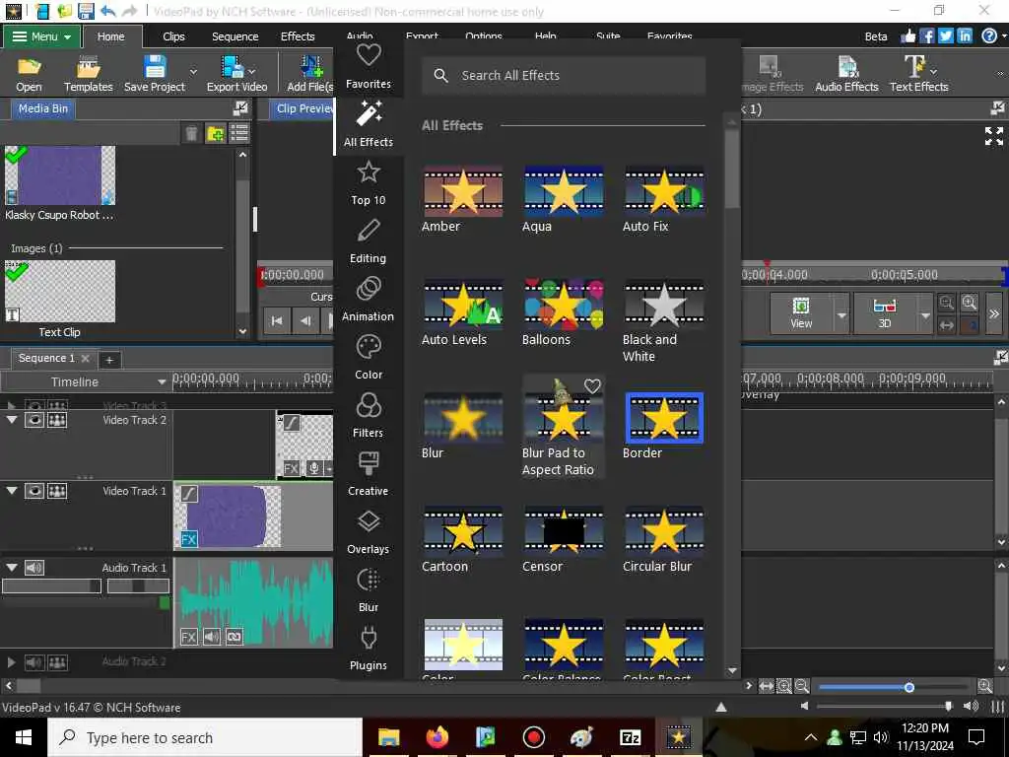Screen dimensions: 1009x757
Task: Click the Export Video button
Action: coord(236,74)
